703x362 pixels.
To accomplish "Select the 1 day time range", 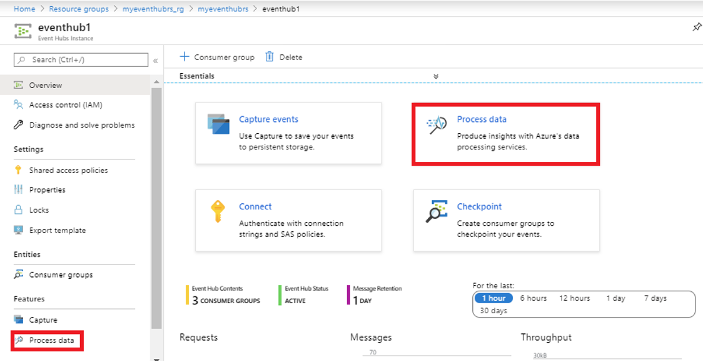I will 615,298.
